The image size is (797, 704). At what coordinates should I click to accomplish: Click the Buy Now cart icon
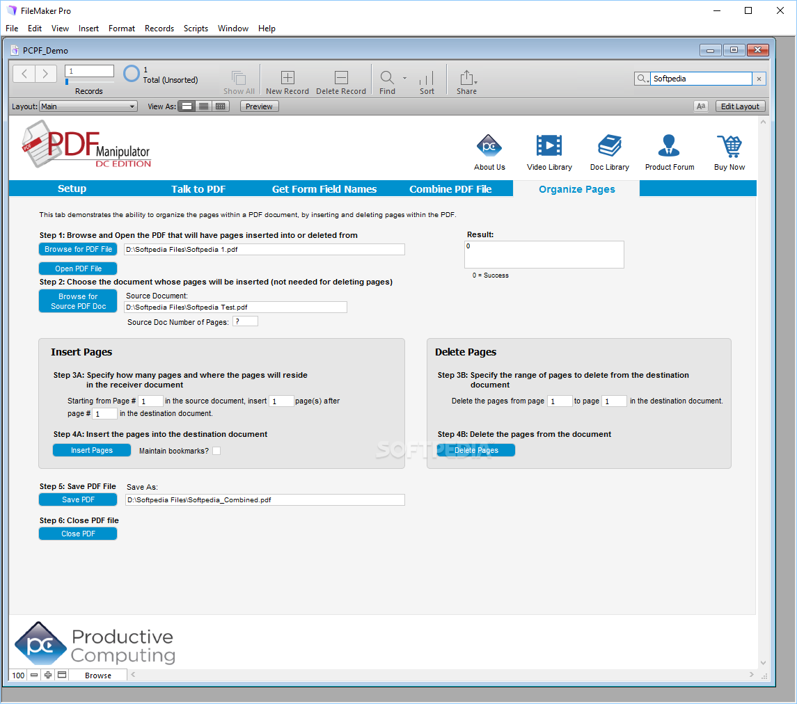pyautogui.click(x=729, y=146)
